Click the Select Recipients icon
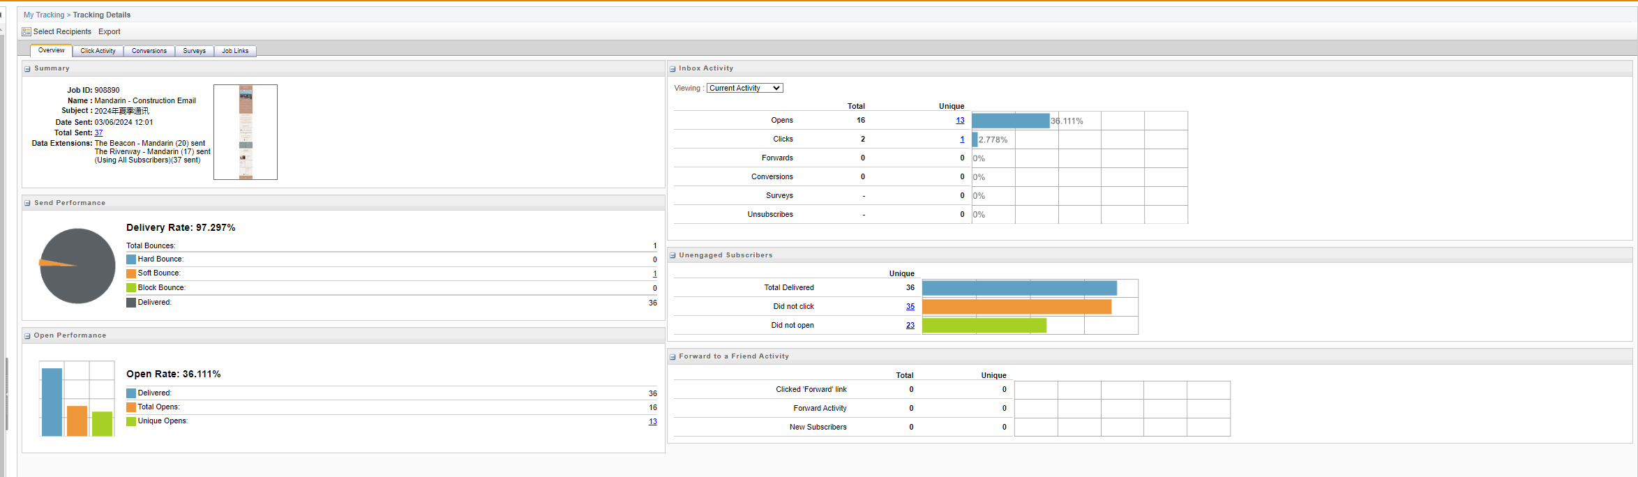 (27, 32)
